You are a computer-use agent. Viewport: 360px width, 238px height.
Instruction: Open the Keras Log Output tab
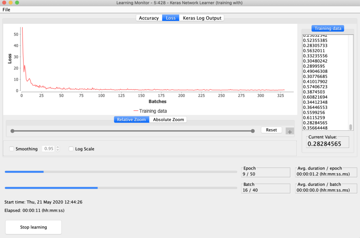[202, 18]
